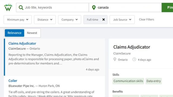Screen dimensions: 173x97
Task: Click the Skills section heading
Action: pyautogui.click(x=116, y=75)
